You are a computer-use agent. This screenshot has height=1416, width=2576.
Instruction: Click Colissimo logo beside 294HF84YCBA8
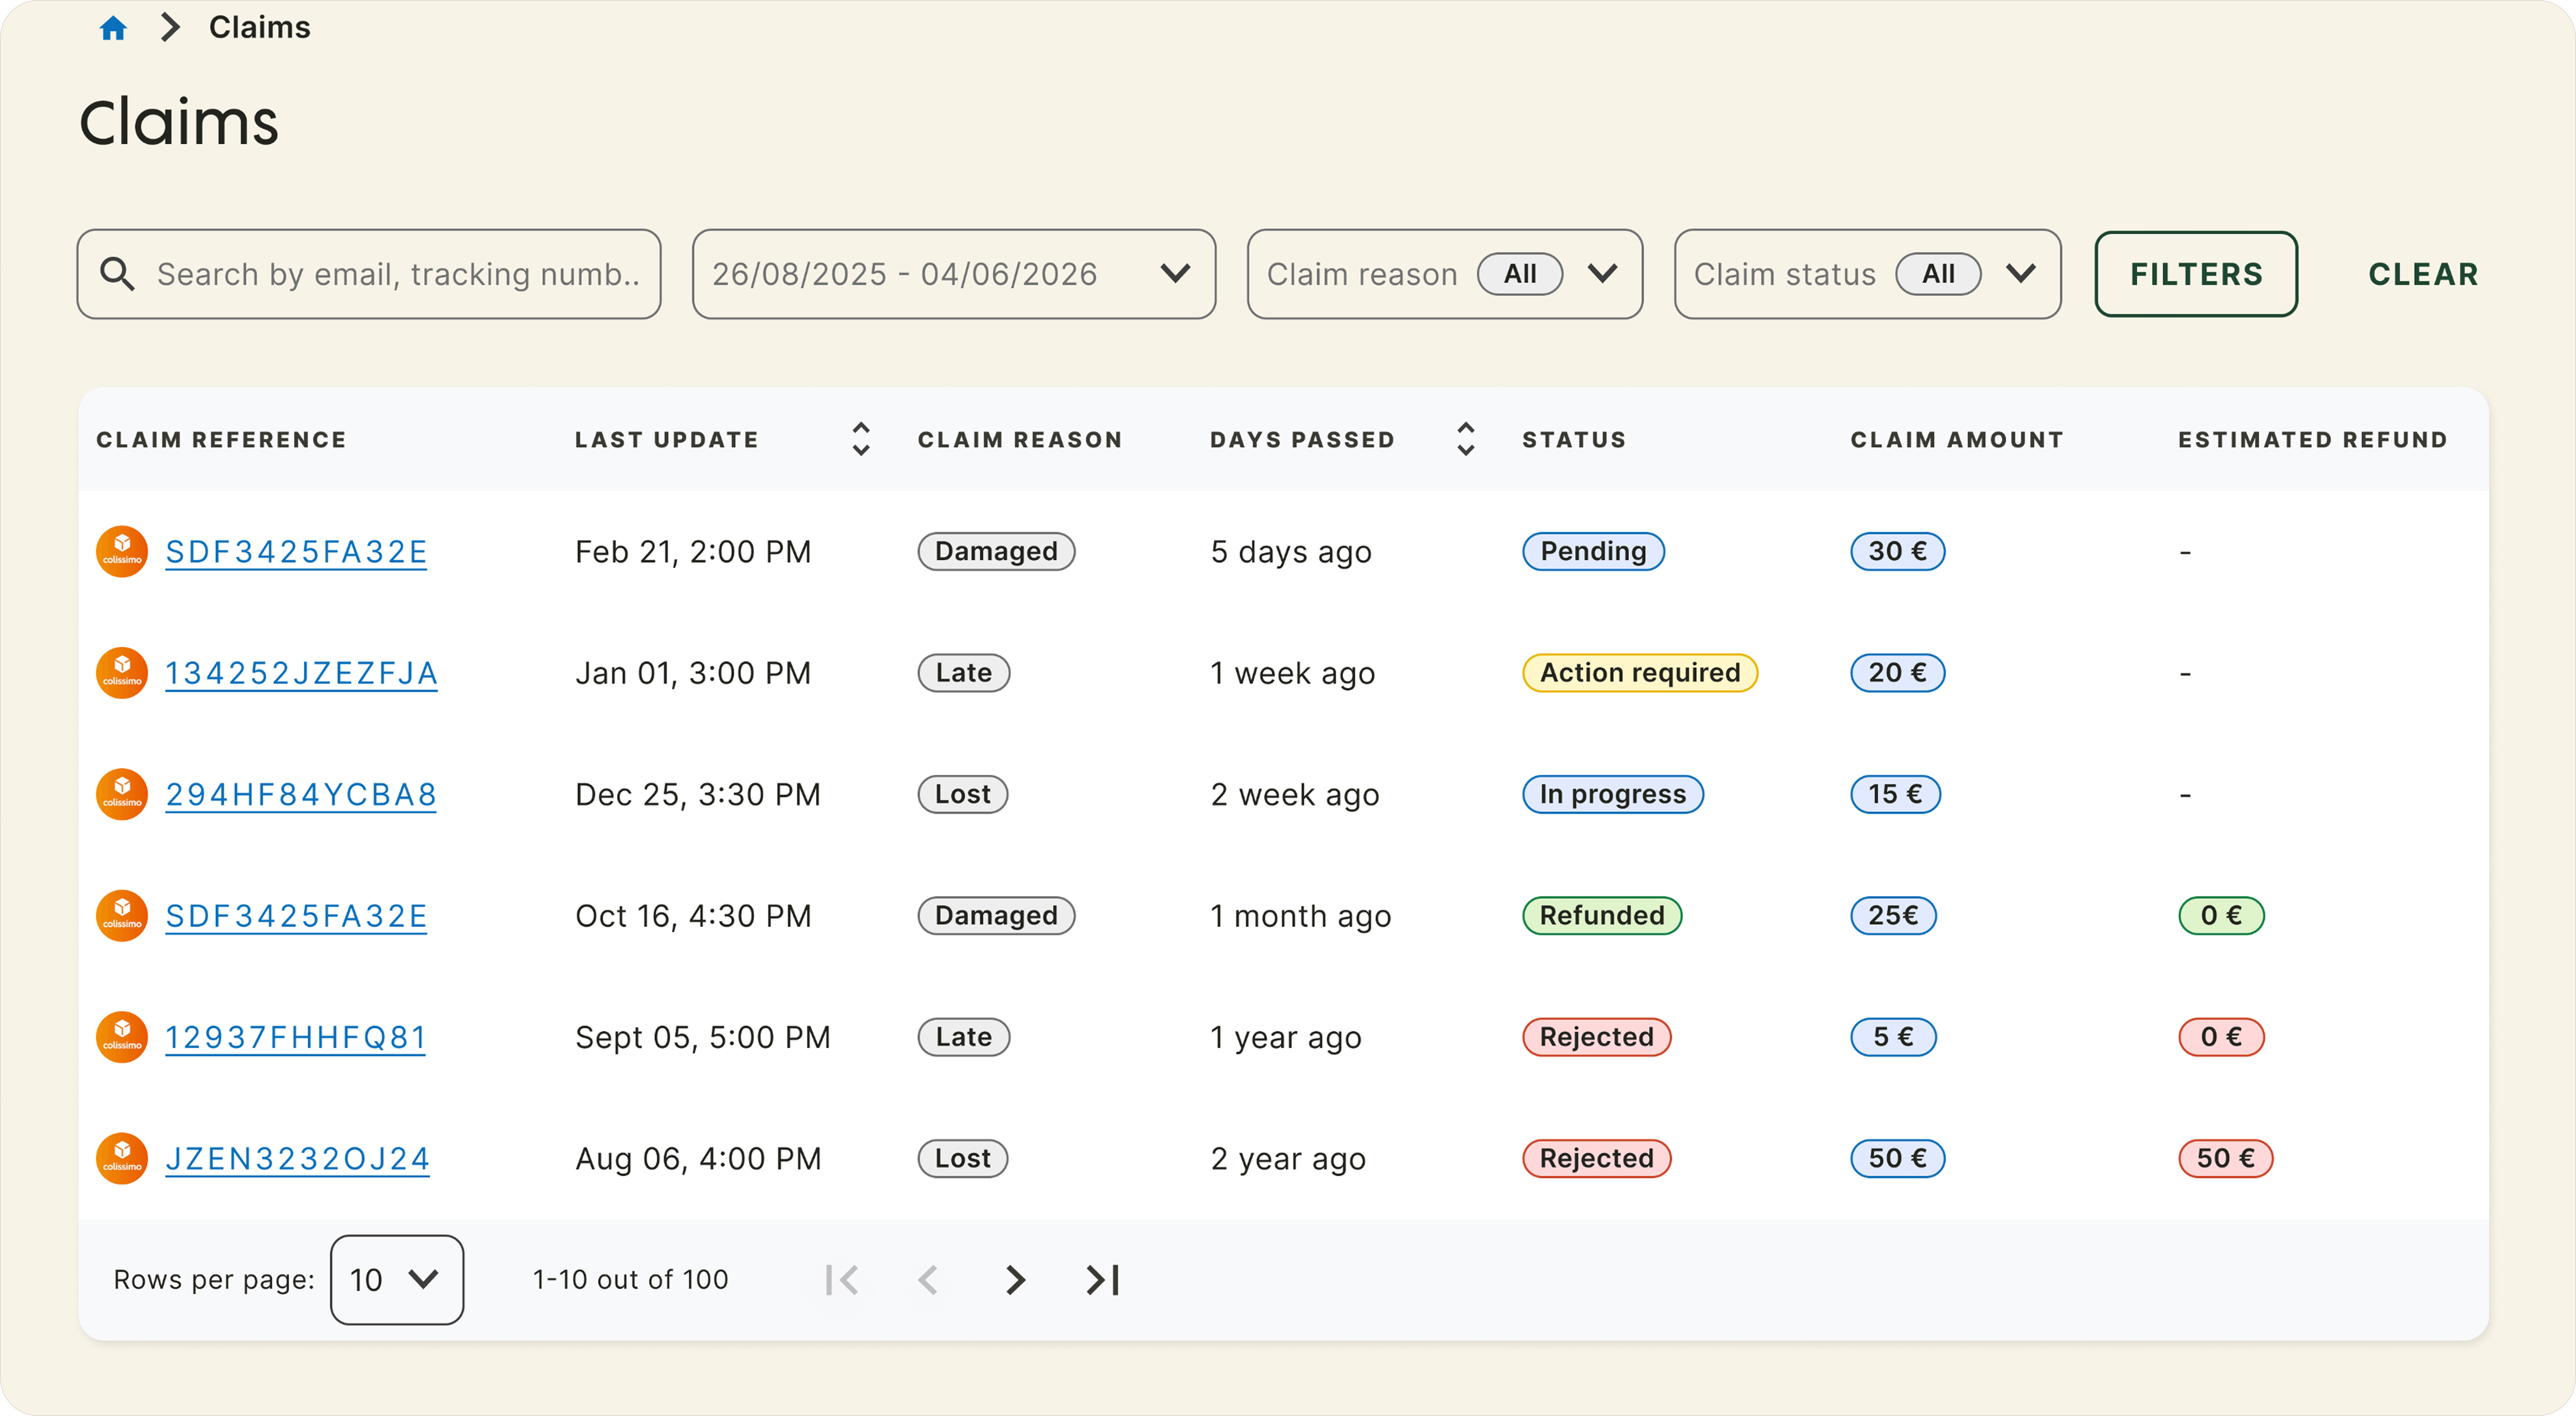coord(122,794)
